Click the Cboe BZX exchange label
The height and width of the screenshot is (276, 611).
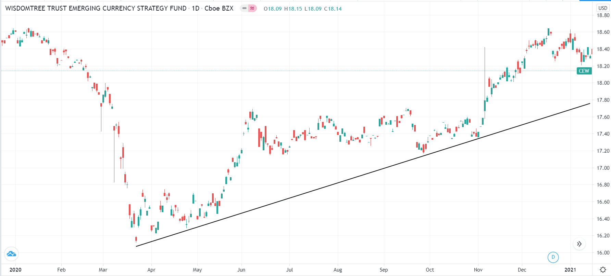click(x=219, y=8)
